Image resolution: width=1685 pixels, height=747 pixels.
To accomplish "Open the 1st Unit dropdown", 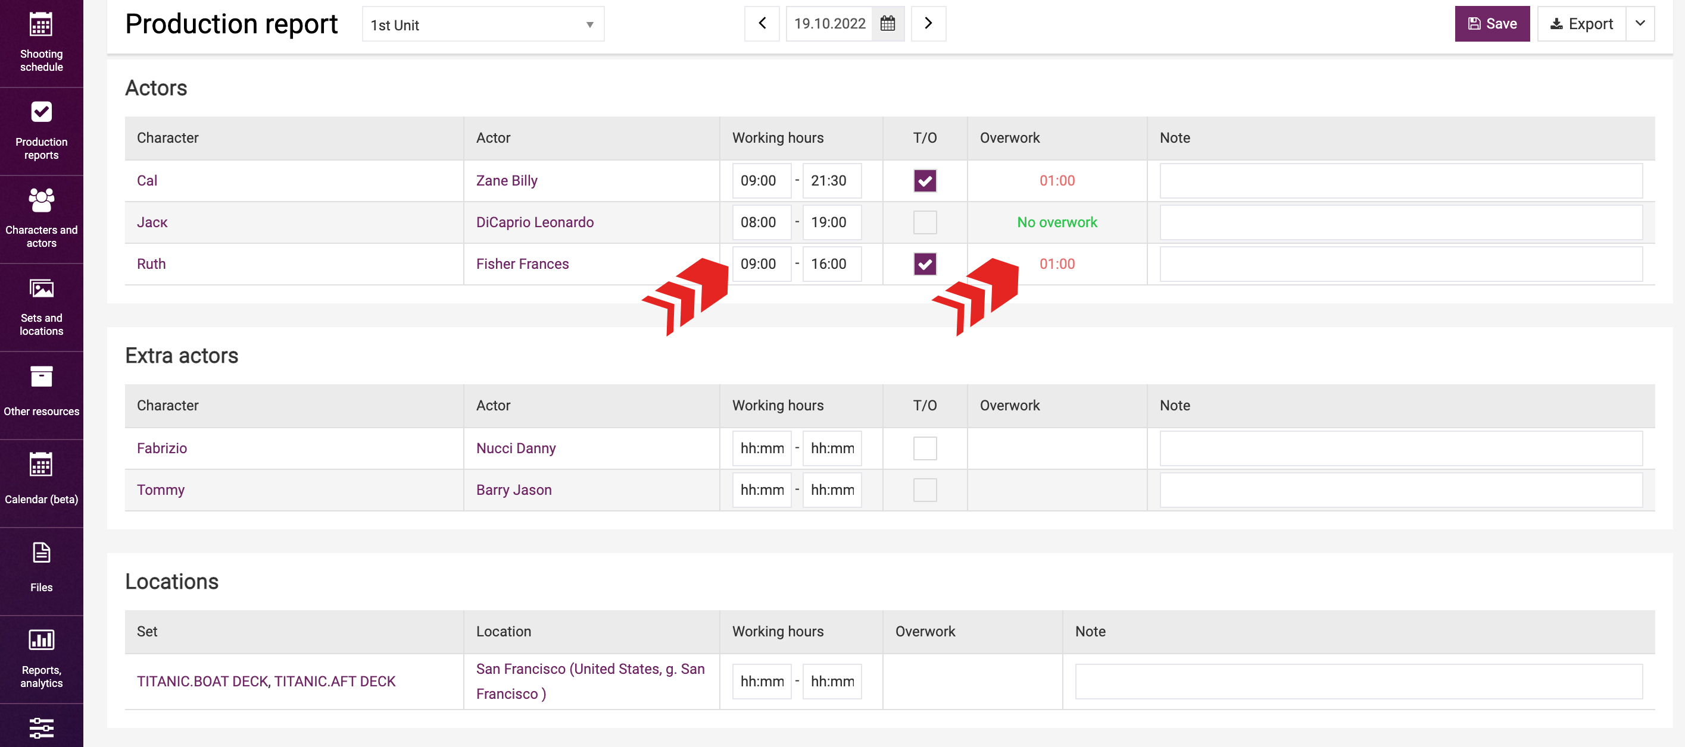I will tap(483, 24).
